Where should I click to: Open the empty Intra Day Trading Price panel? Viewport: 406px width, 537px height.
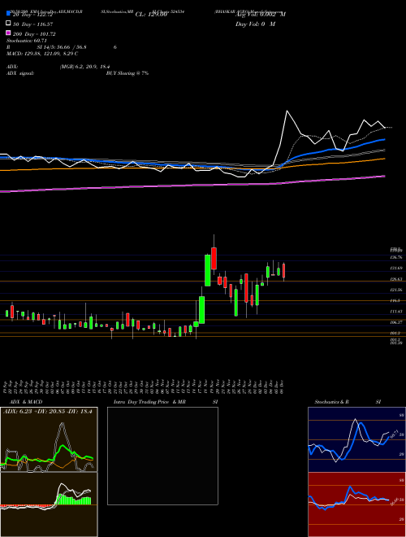click(162, 456)
